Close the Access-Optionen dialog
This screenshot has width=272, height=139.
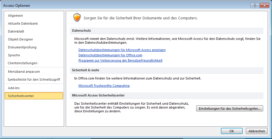click(265, 5)
